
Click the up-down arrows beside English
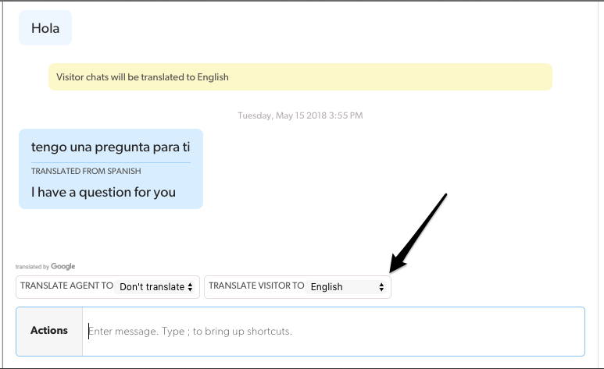(x=381, y=287)
